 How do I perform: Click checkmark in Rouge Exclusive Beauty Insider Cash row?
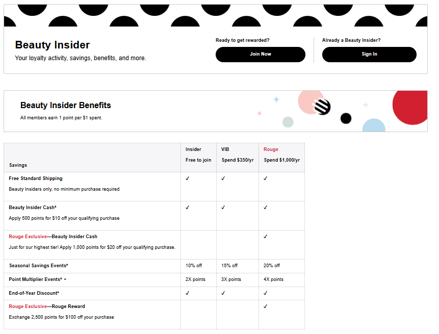(266, 237)
